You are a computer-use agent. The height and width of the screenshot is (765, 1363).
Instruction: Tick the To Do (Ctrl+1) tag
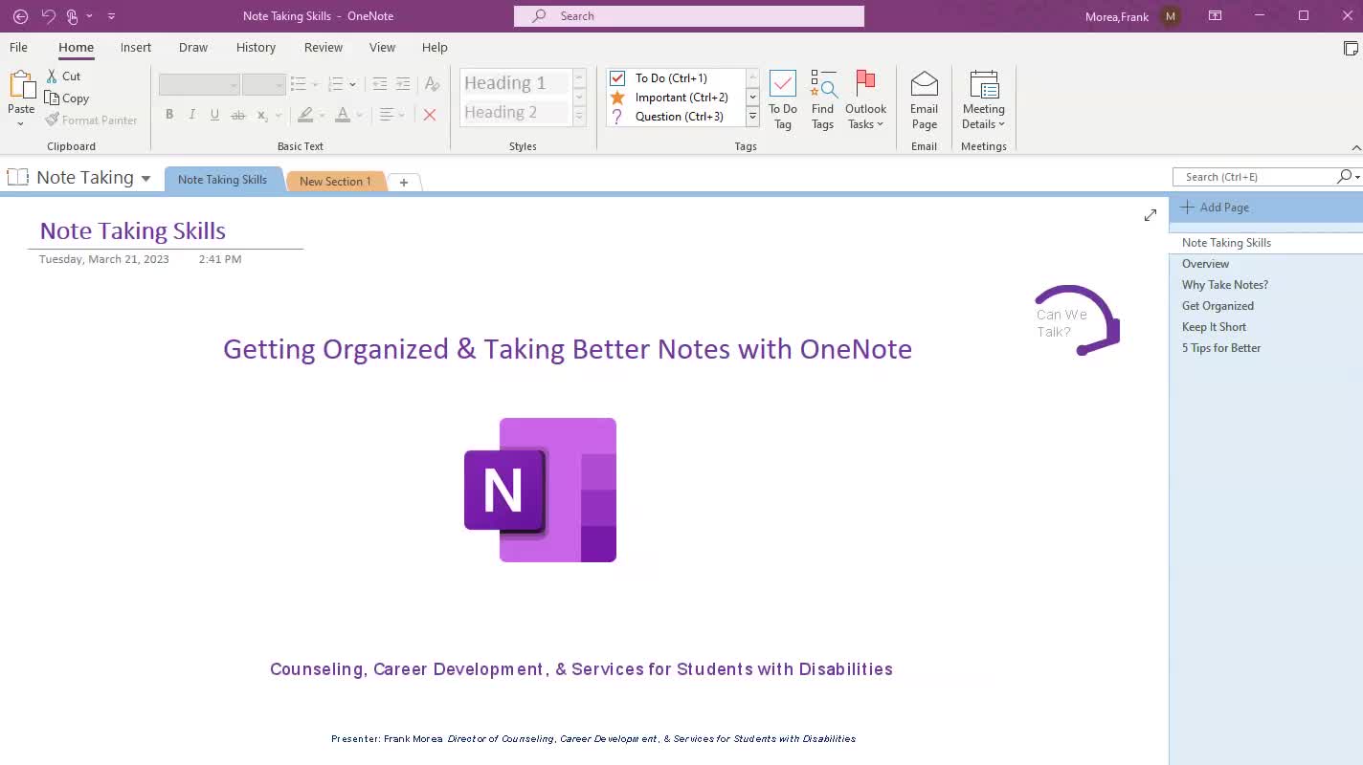point(617,78)
